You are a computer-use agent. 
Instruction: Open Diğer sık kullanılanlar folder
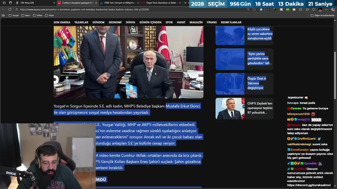coord(323,15)
